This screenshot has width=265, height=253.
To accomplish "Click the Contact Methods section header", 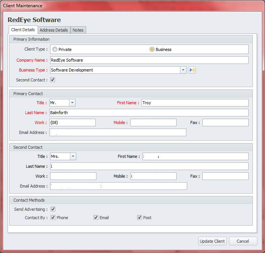I will [x=131, y=200].
